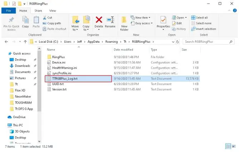This screenshot has height=152, width=239.
Task: Click the Search RGBRiingPlus field
Action: pyautogui.click(x=208, y=42)
